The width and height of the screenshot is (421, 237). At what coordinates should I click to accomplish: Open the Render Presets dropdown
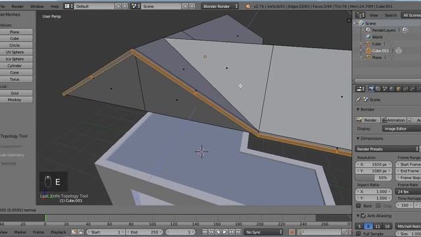387,149
